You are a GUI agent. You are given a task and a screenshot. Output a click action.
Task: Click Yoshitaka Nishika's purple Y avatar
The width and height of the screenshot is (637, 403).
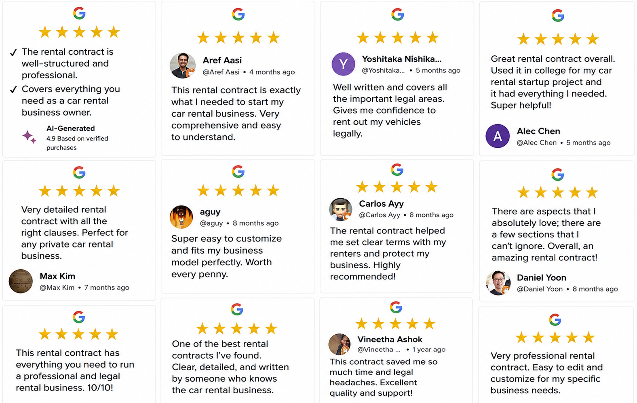pyautogui.click(x=343, y=64)
